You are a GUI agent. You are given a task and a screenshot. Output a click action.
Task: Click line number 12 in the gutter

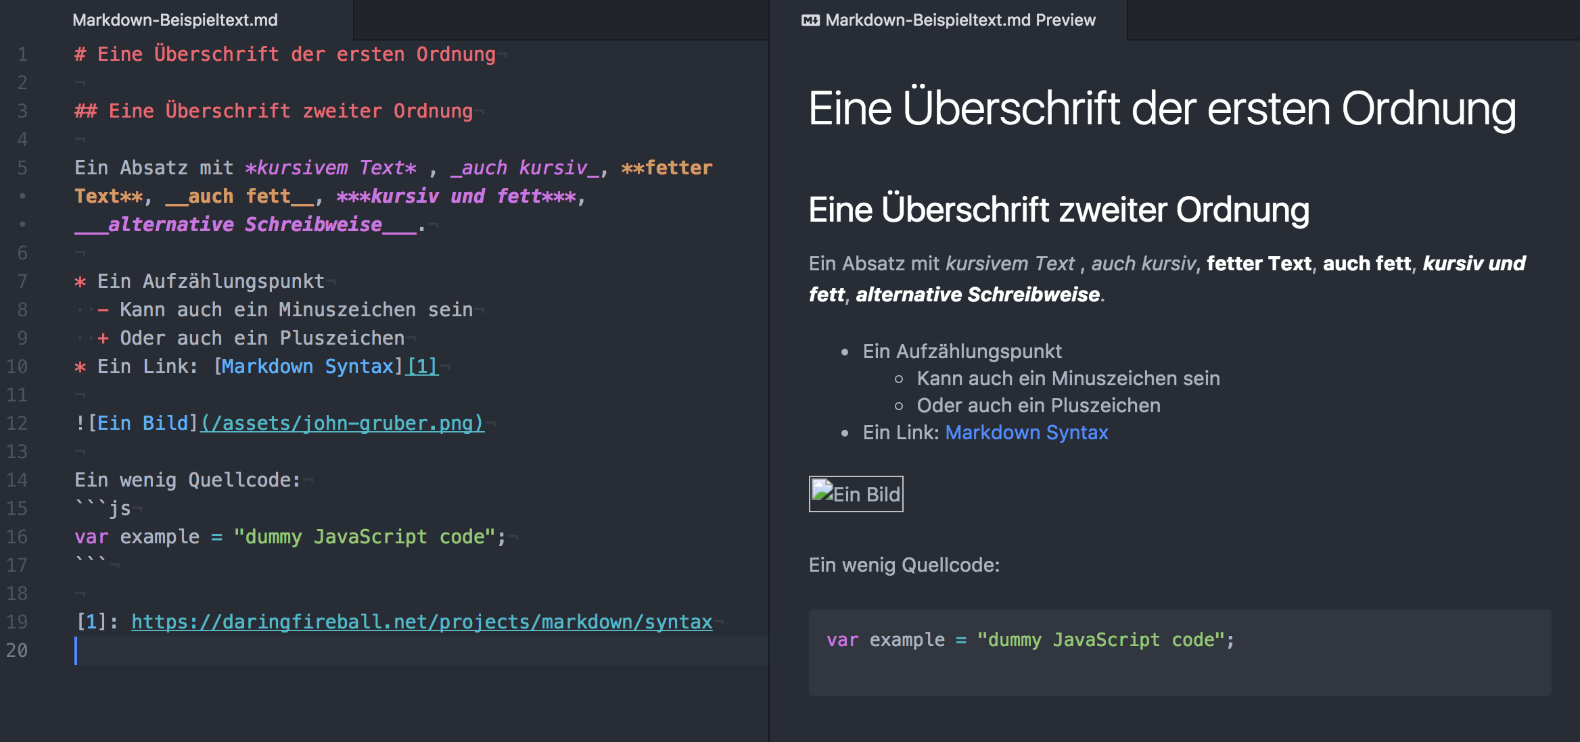click(x=17, y=423)
